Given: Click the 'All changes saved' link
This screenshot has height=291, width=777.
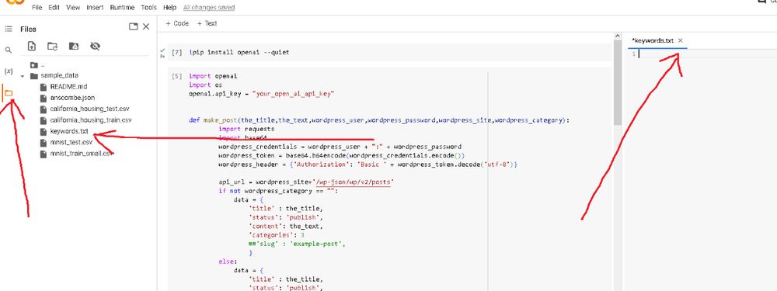Looking at the screenshot, I should [x=208, y=8].
